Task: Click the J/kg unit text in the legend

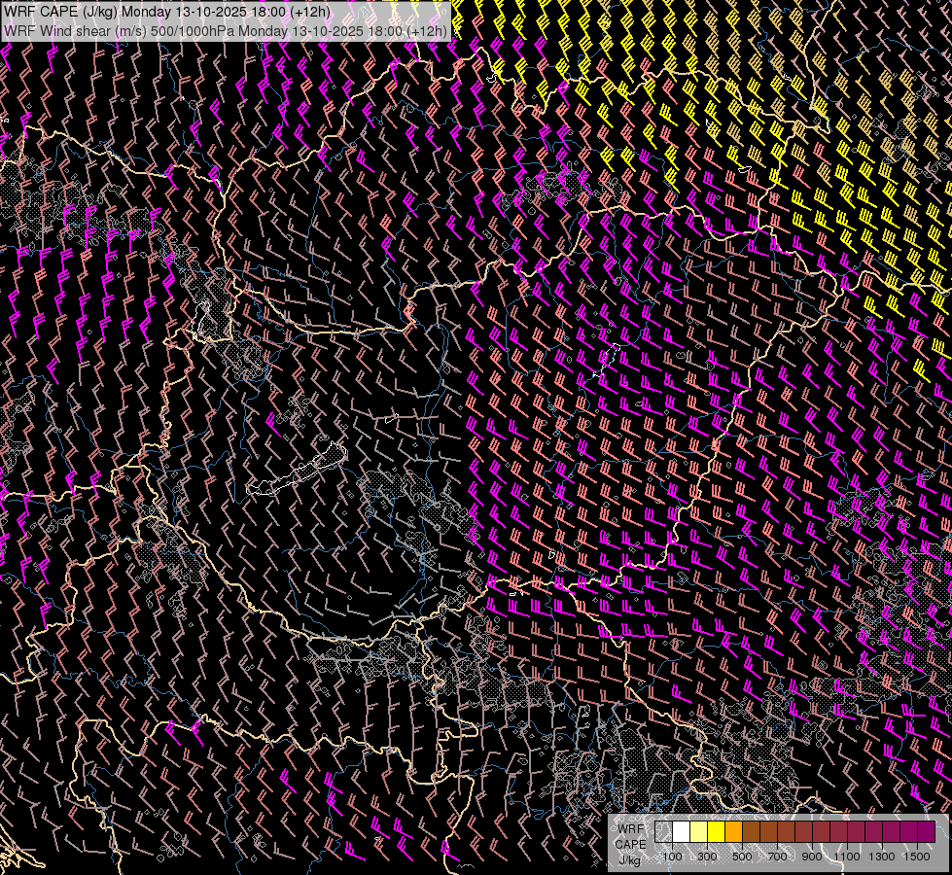Action: pos(630,859)
